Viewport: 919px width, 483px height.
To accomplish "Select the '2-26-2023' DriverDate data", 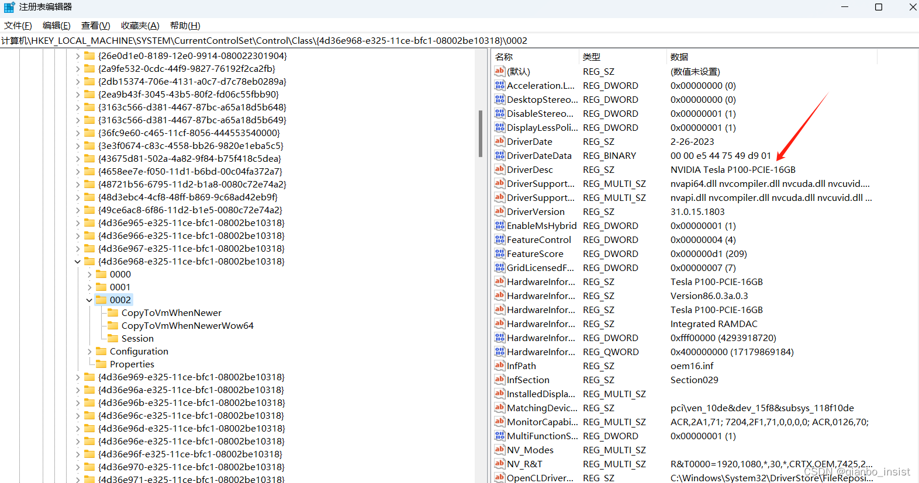I will pyautogui.click(x=692, y=142).
